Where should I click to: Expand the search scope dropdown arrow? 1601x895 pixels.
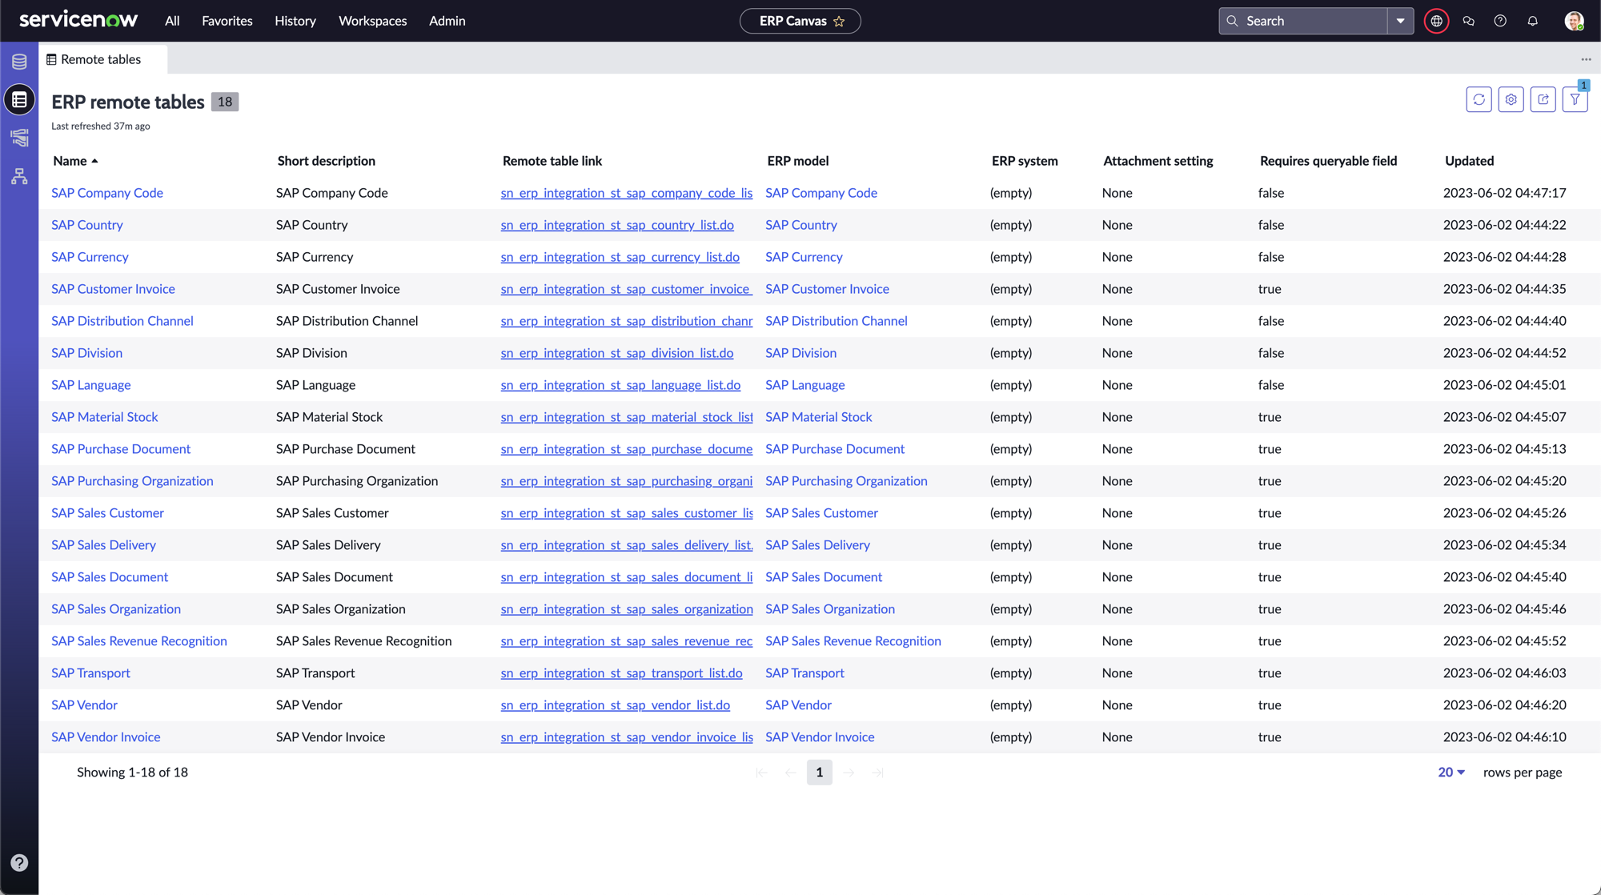coord(1400,22)
